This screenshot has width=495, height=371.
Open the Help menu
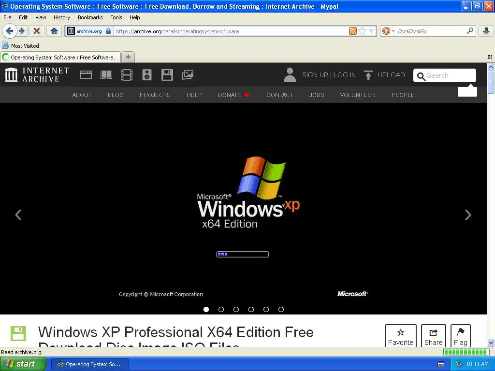[134, 17]
